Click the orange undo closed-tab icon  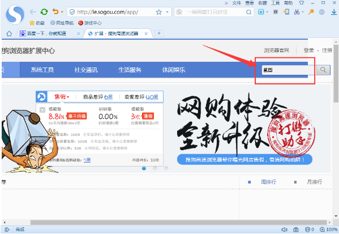point(55,11)
